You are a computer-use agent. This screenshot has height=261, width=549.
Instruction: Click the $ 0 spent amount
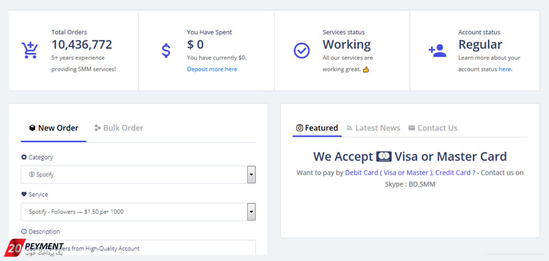tap(195, 45)
